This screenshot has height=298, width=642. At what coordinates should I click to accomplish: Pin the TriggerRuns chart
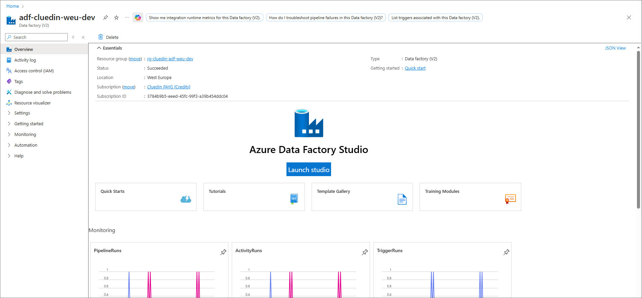[506, 252]
